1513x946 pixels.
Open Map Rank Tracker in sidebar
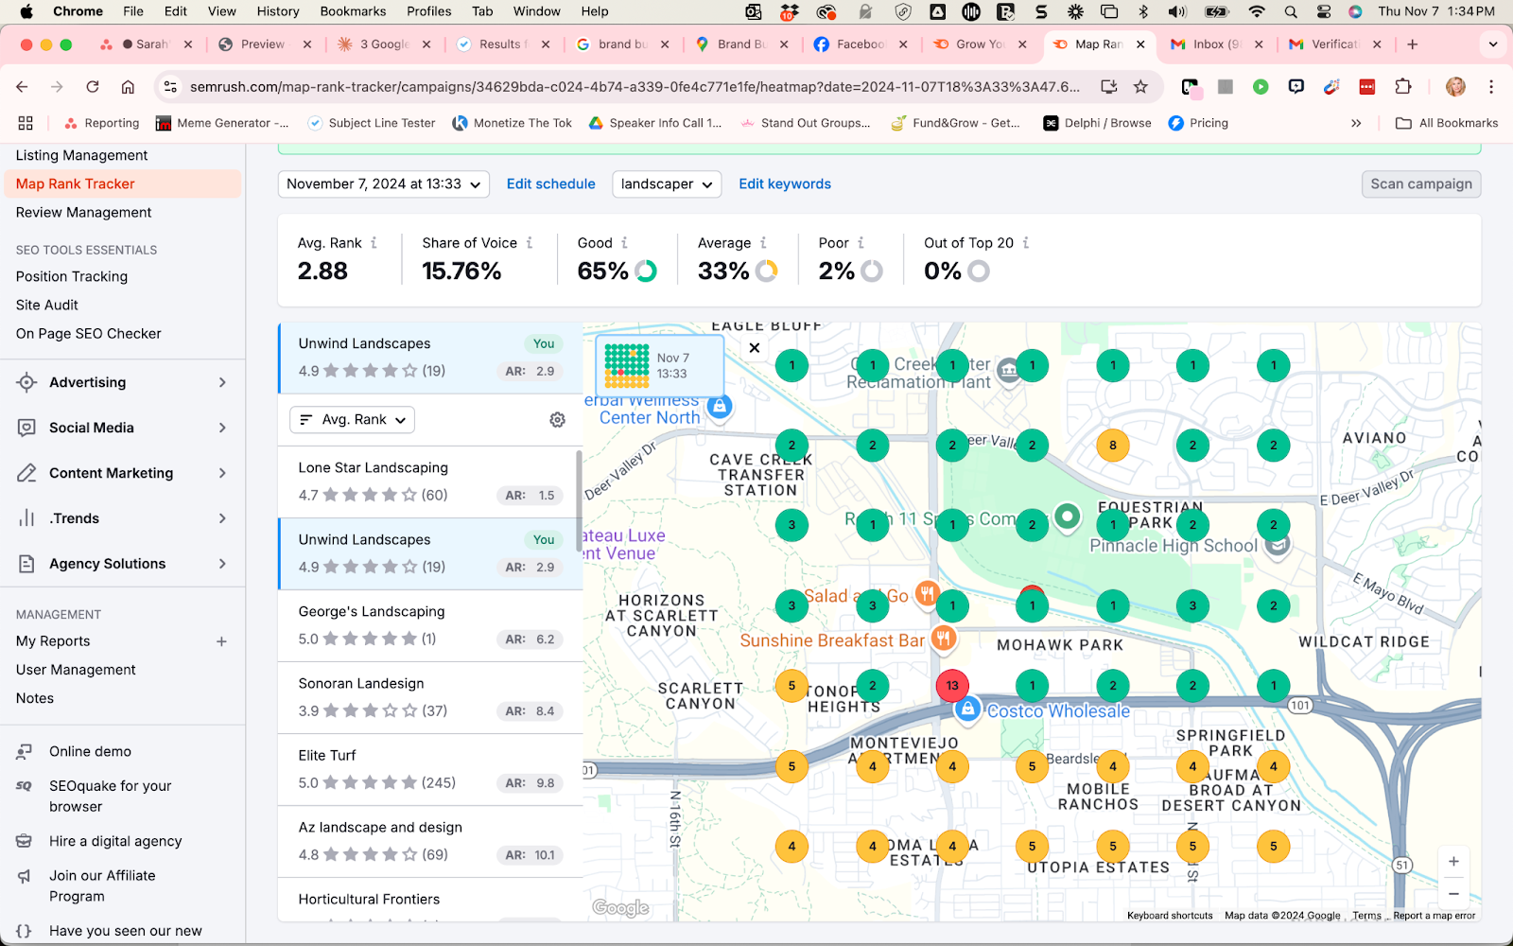(123, 184)
